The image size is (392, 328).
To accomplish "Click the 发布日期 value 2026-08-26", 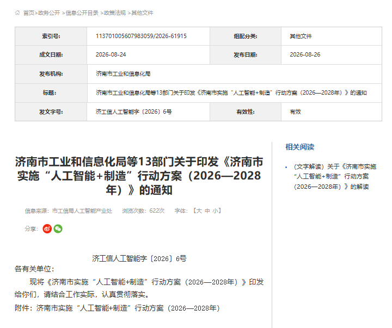I will point(305,55).
